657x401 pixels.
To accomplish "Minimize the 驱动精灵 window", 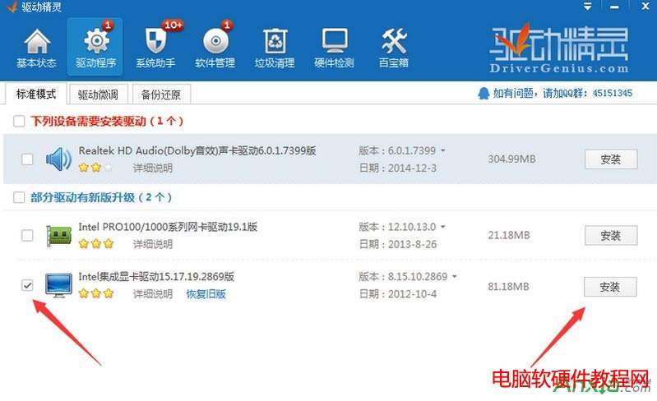I will (x=614, y=7).
